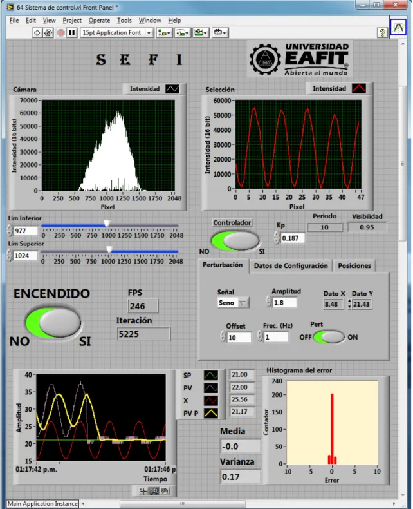Click the Frec. (Hz) value field 1

coord(276,337)
